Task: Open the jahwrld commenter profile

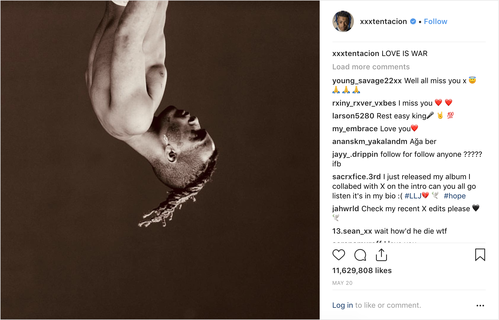Action: tap(346, 209)
